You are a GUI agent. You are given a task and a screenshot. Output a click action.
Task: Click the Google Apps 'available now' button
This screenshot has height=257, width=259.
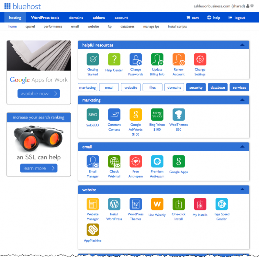[x=39, y=94]
